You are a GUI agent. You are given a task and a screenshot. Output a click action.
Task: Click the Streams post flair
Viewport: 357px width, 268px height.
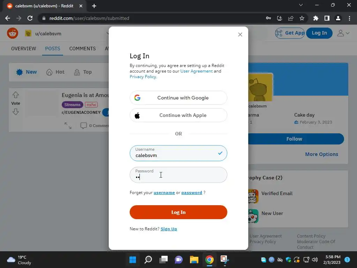(x=72, y=105)
